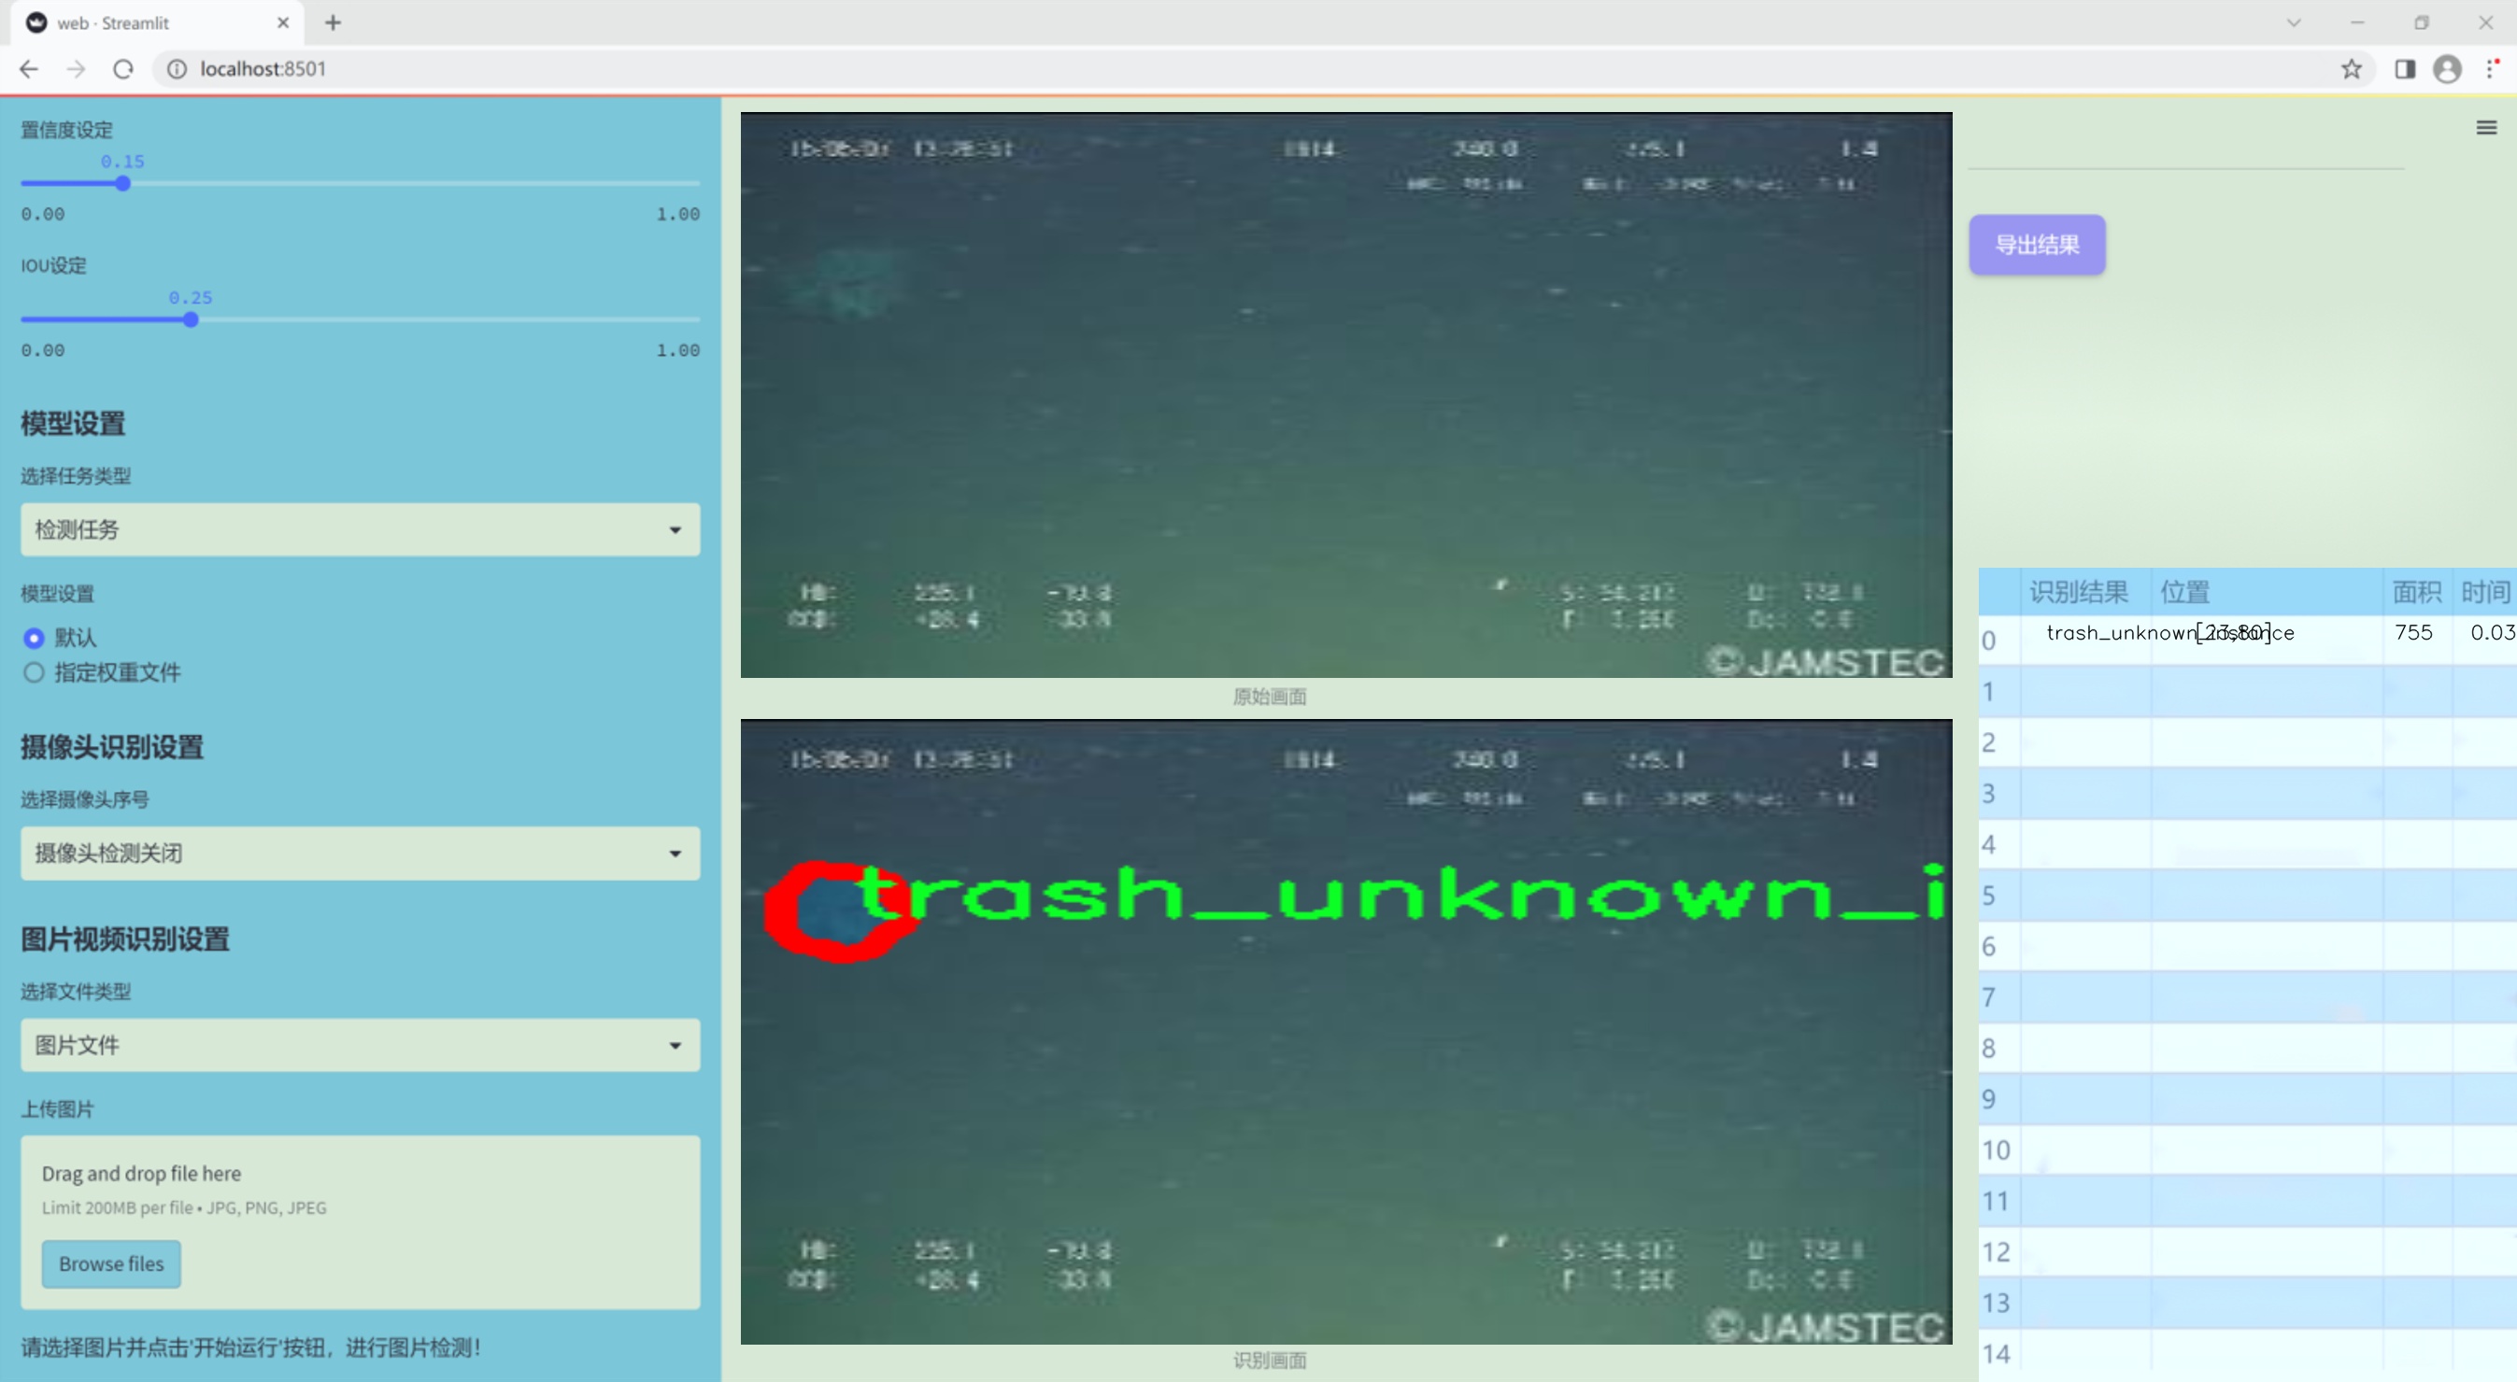Select 指定权重文件 radio option
Screen dimensions: 2517x1382
[35, 672]
